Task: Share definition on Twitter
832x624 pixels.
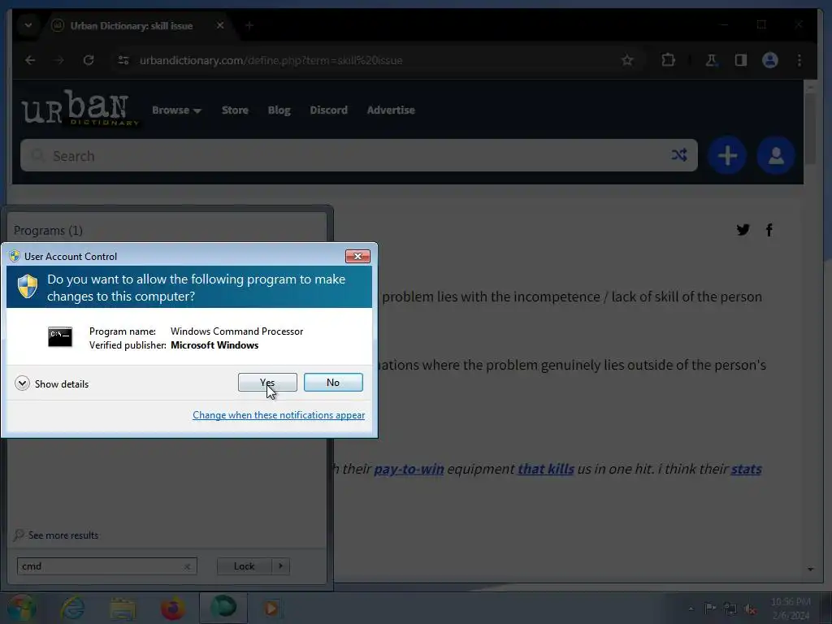Action: point(743,230)
